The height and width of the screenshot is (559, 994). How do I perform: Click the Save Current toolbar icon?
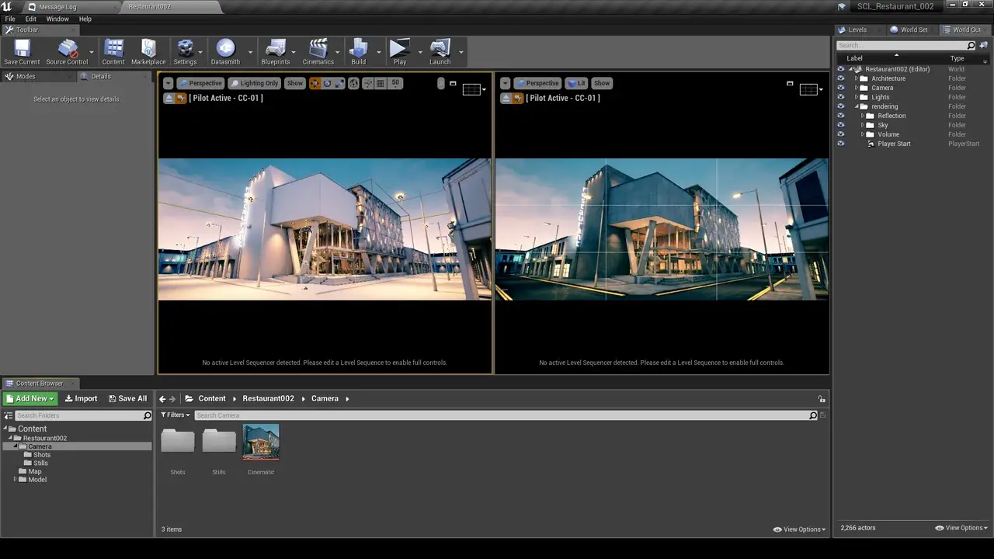pyautogui.click(x=22, y=50)
